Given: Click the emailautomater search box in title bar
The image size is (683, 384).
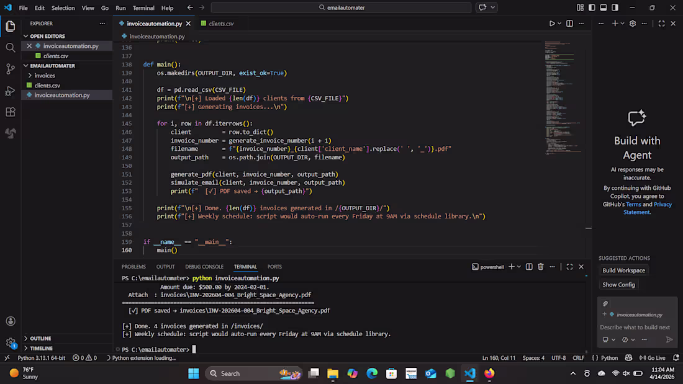Looking at the screenshot, I should (341, 8).
